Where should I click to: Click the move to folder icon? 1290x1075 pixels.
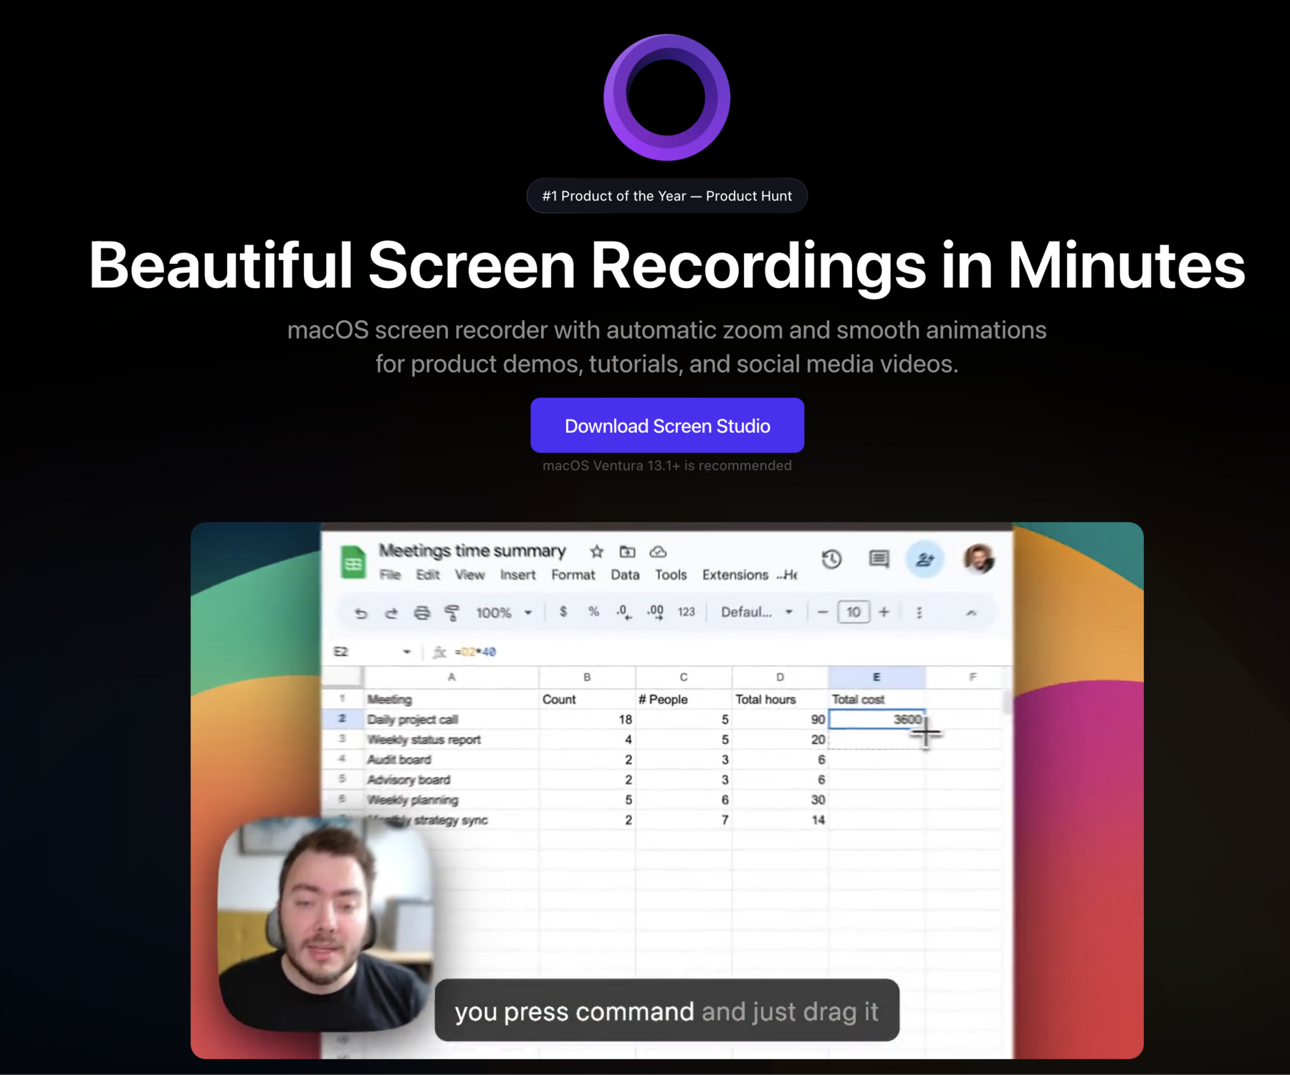627,551
